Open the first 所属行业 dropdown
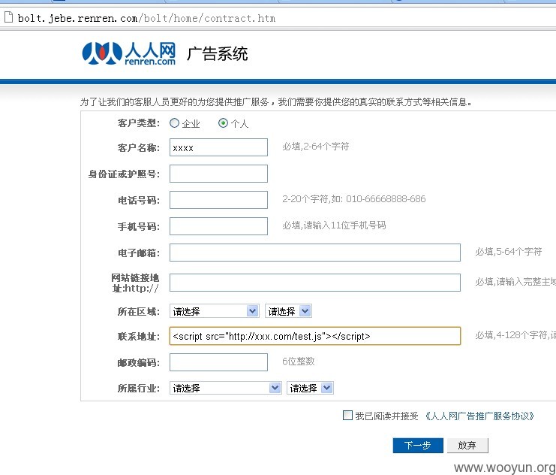The height and width of the screenshot is (475, 556). pos(225,388)
